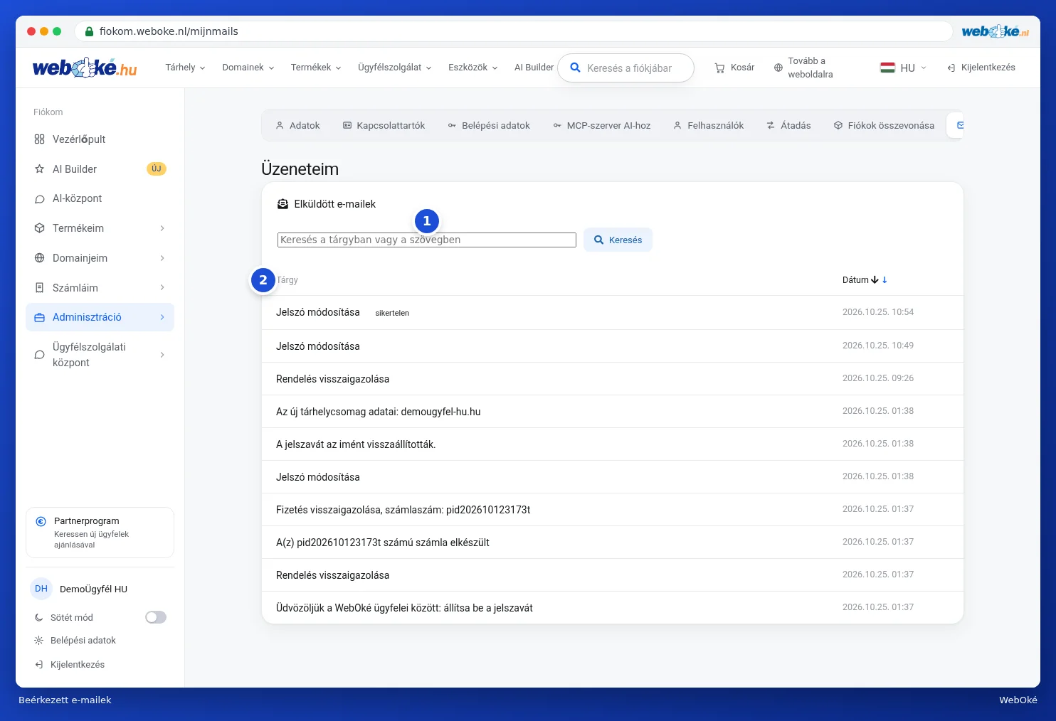1056x721 pixels.
Task: Open the Felhasználók tab
Action: pos(708,125)
